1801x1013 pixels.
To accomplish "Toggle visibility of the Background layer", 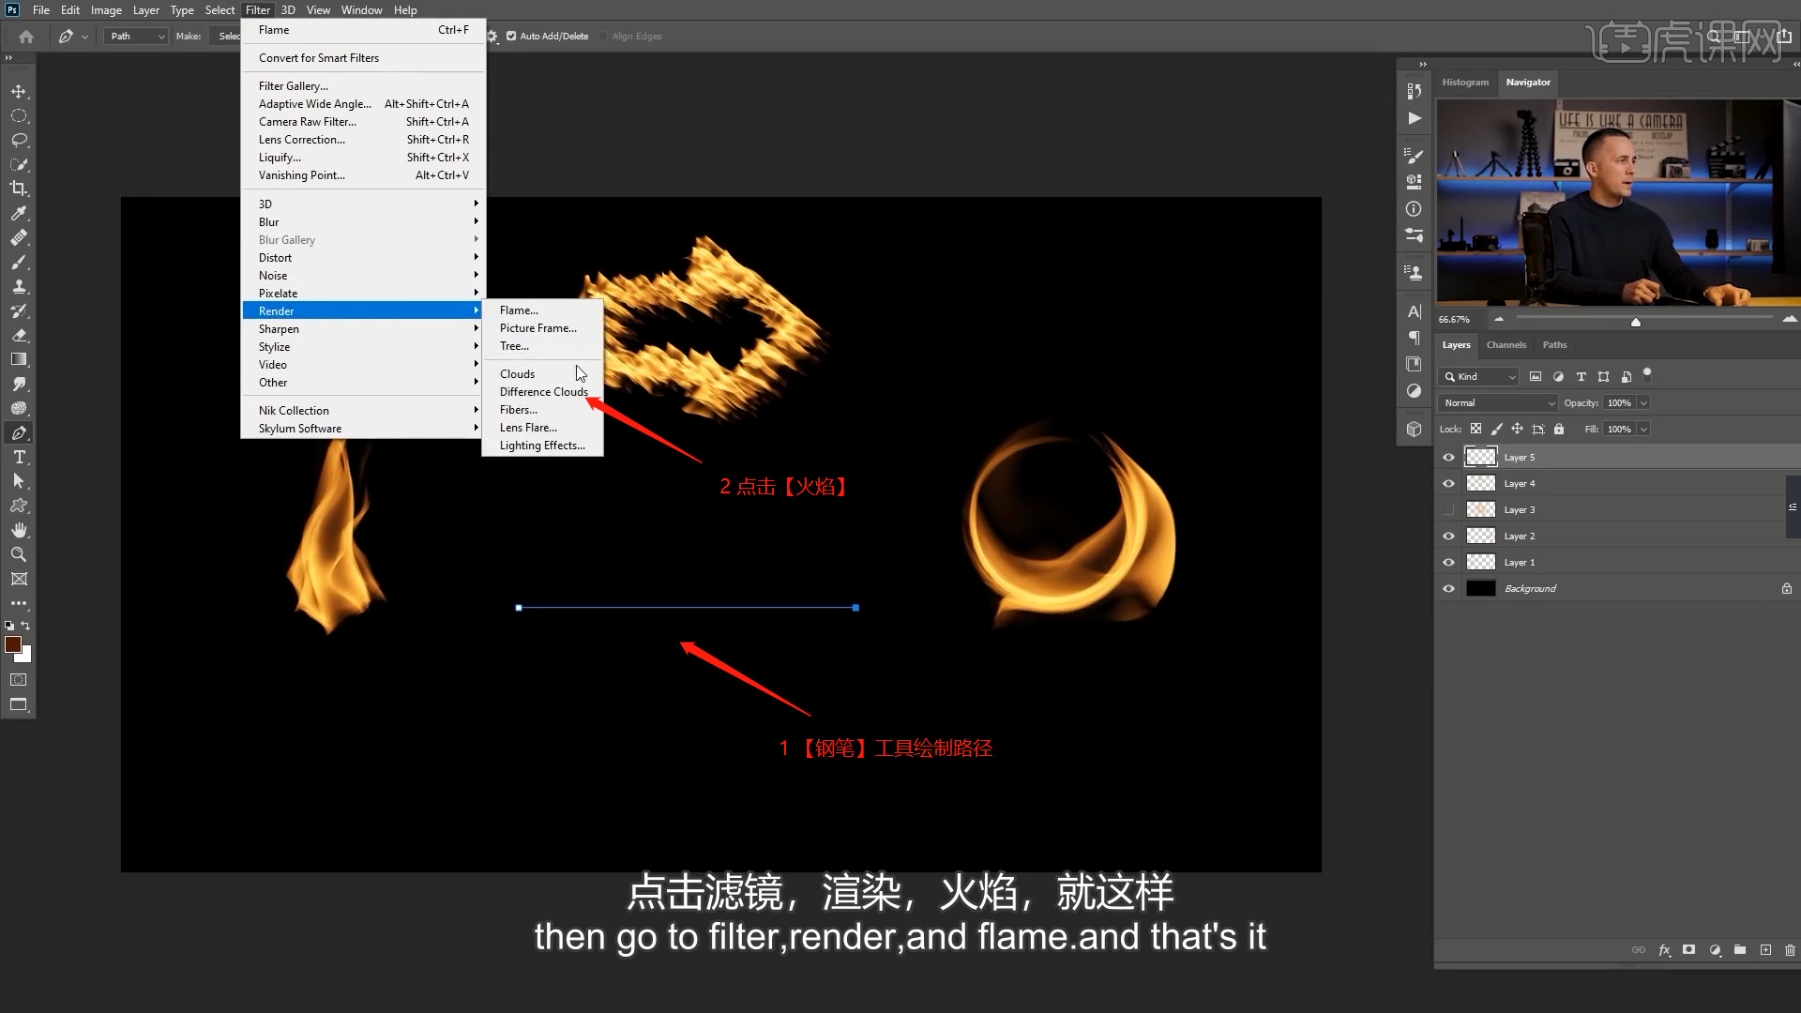I will pyautogui.click(x=1448, y=589).
